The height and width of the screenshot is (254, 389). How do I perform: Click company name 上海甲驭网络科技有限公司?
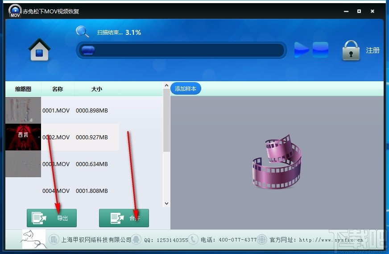[96, 240]
